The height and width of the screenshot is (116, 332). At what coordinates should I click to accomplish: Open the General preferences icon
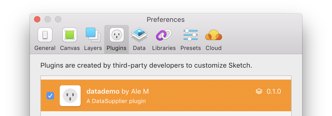(x=45, y=35)
